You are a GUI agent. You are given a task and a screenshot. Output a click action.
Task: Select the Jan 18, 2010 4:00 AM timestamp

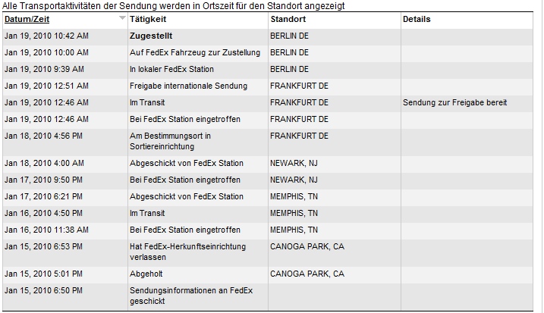click(x=44, y=163)
